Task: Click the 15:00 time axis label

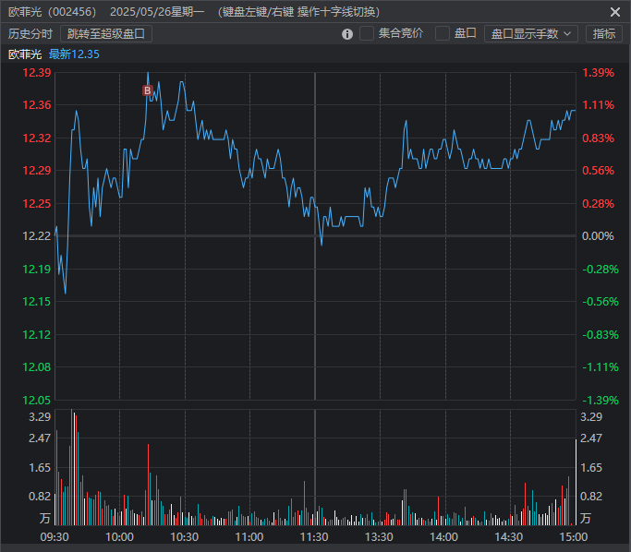Action: (574, 536)
